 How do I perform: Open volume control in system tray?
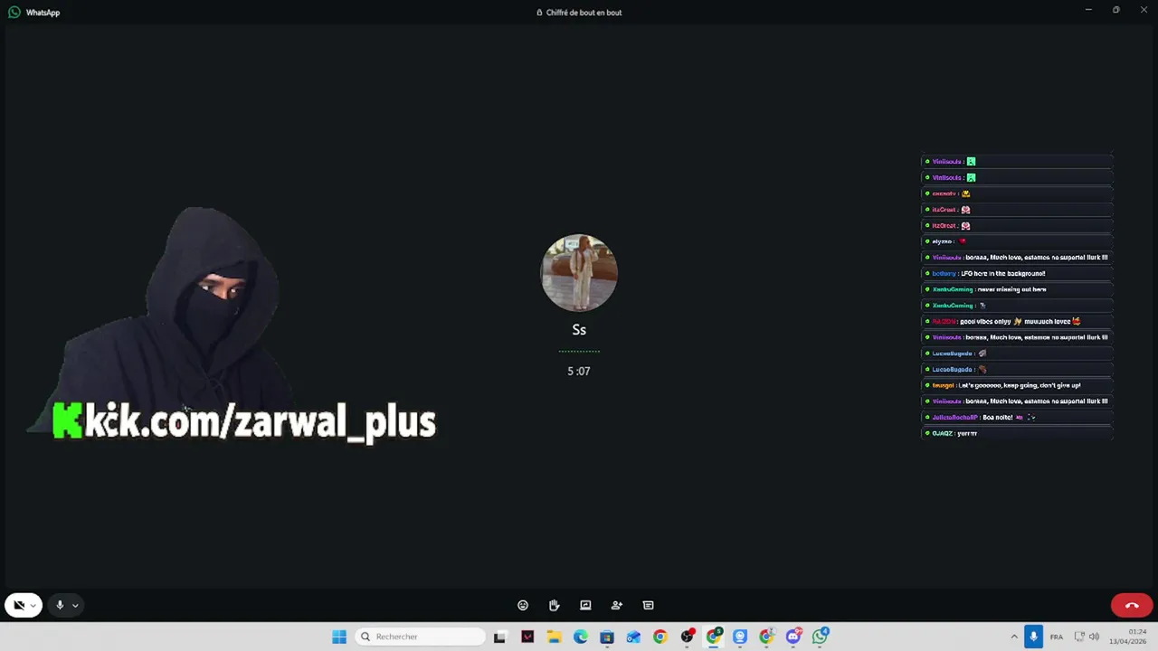1094,637
